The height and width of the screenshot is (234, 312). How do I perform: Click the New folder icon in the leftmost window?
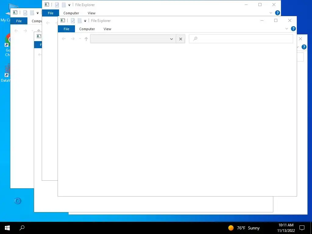click(x=32, y=13)
